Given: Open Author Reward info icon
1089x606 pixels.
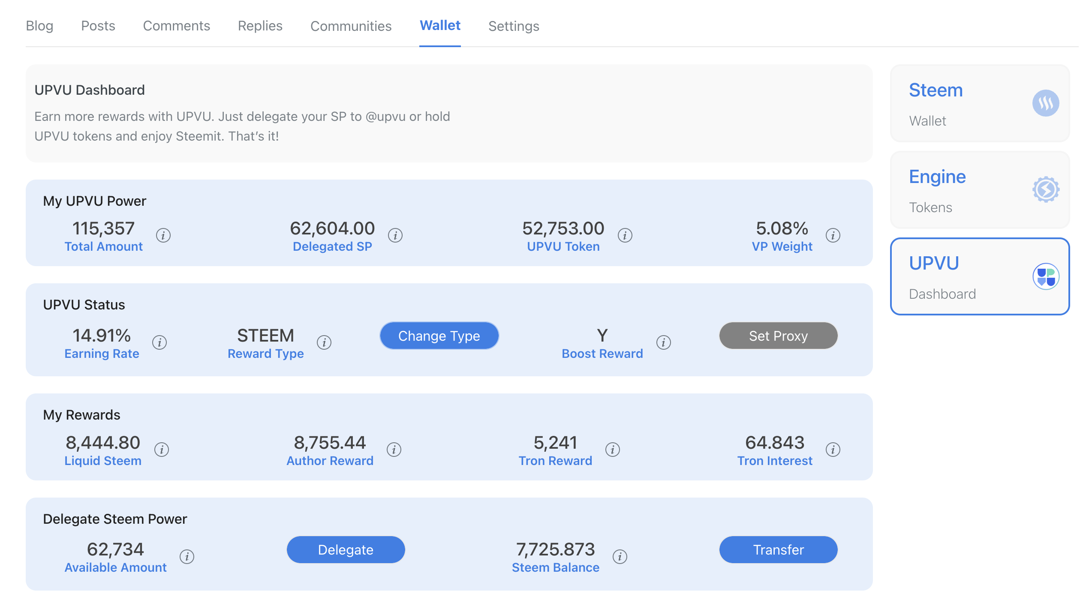Looking at the screenshot, I should click(394, 450).
